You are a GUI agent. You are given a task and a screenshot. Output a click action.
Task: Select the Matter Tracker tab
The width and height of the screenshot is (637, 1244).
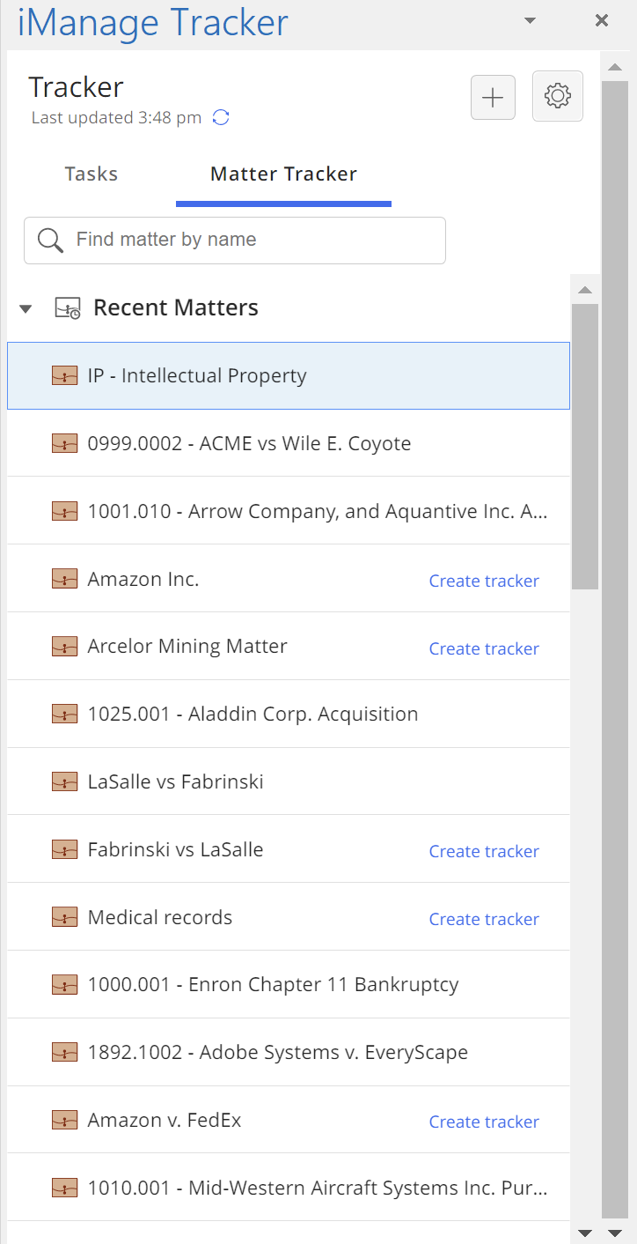(x=283, y=174)
